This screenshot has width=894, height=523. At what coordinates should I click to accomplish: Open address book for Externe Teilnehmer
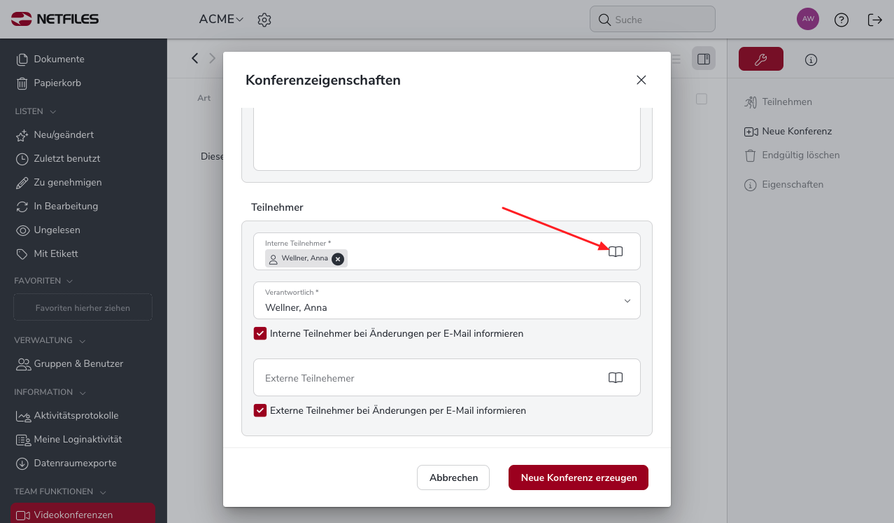[616, 377]
